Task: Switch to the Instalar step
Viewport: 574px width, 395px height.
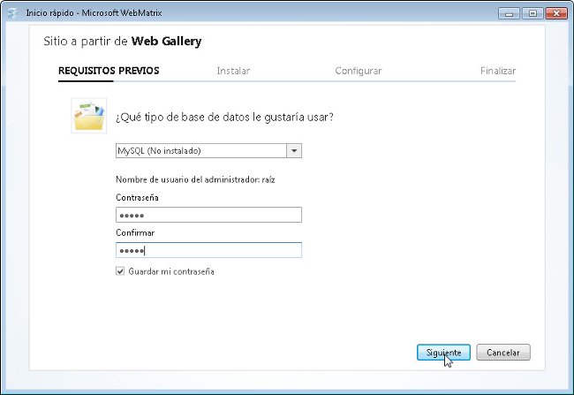Action: pos(233,71)
